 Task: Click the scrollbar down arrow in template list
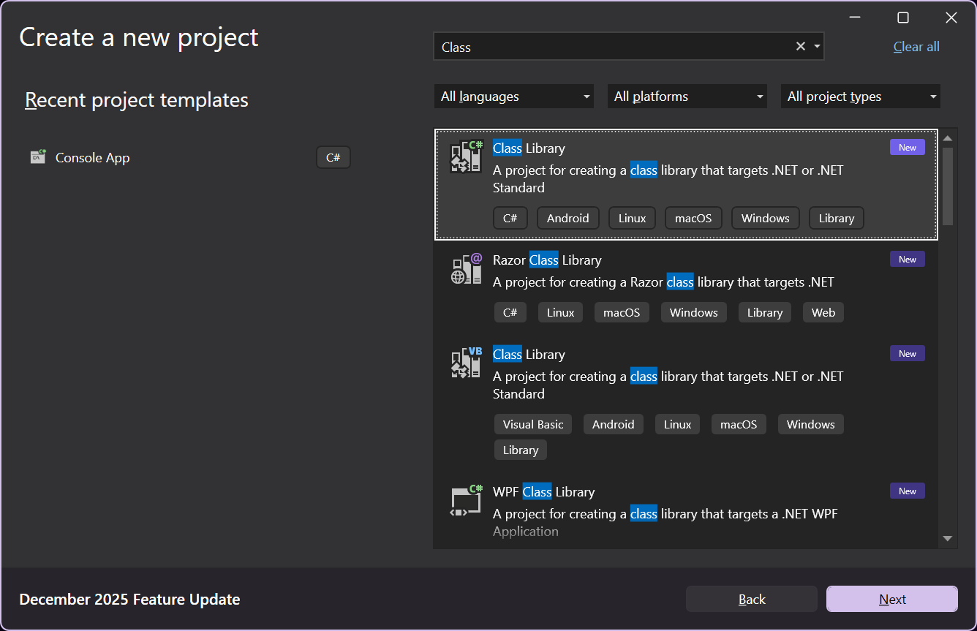(948, 539)
